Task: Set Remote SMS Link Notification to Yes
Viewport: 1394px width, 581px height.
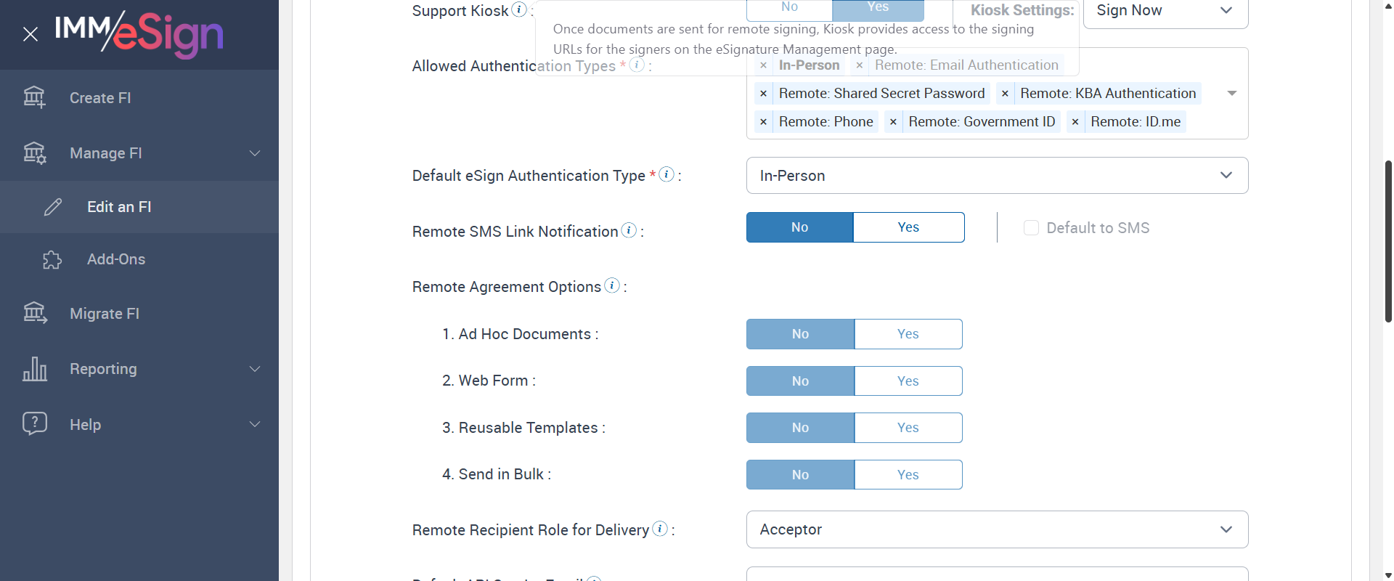Action: (908, 227)
